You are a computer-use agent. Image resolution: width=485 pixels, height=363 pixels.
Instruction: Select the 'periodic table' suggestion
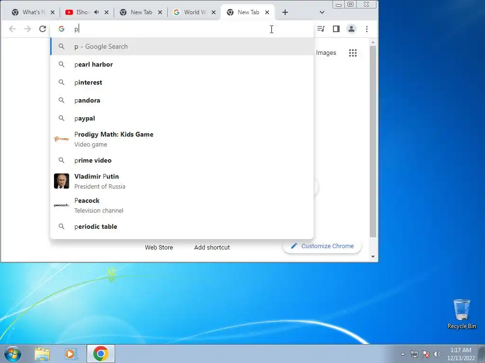coord(182,226)
